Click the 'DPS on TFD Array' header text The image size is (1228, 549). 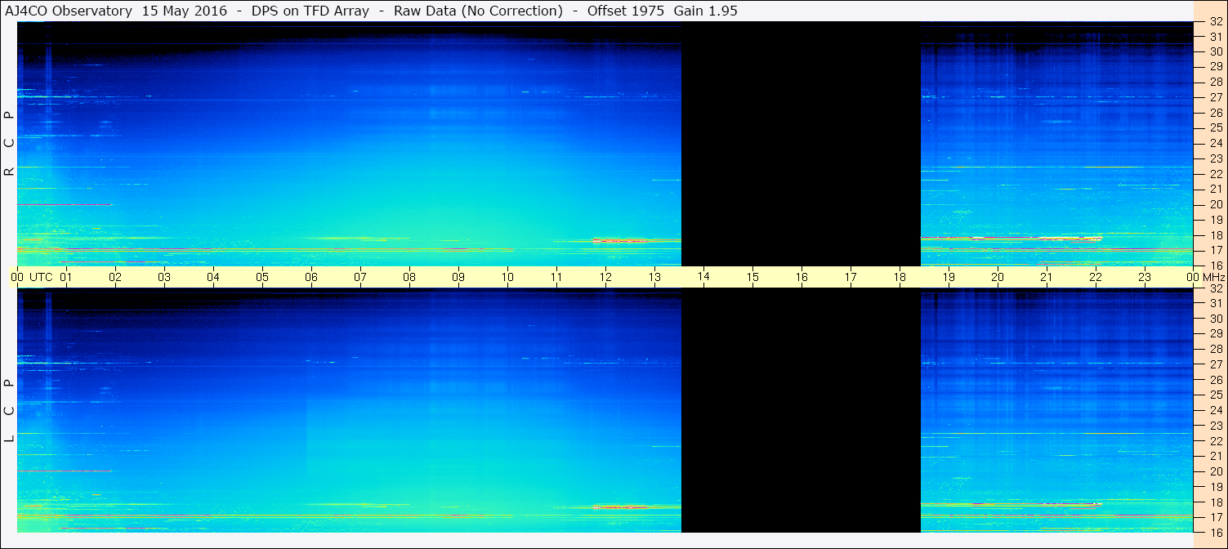click(x=309, y=11)
